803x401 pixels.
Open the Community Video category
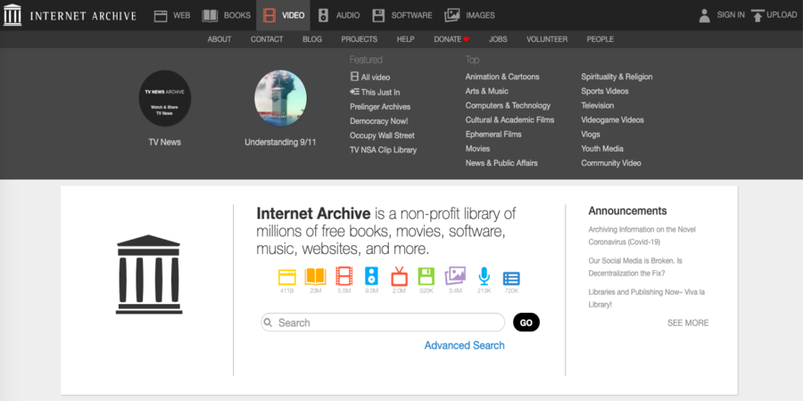point(611,163)
